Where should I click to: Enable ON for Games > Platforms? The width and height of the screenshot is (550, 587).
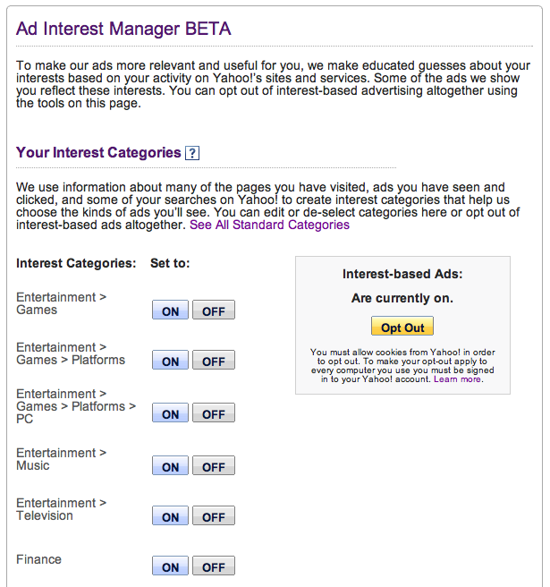pos(170,362)
